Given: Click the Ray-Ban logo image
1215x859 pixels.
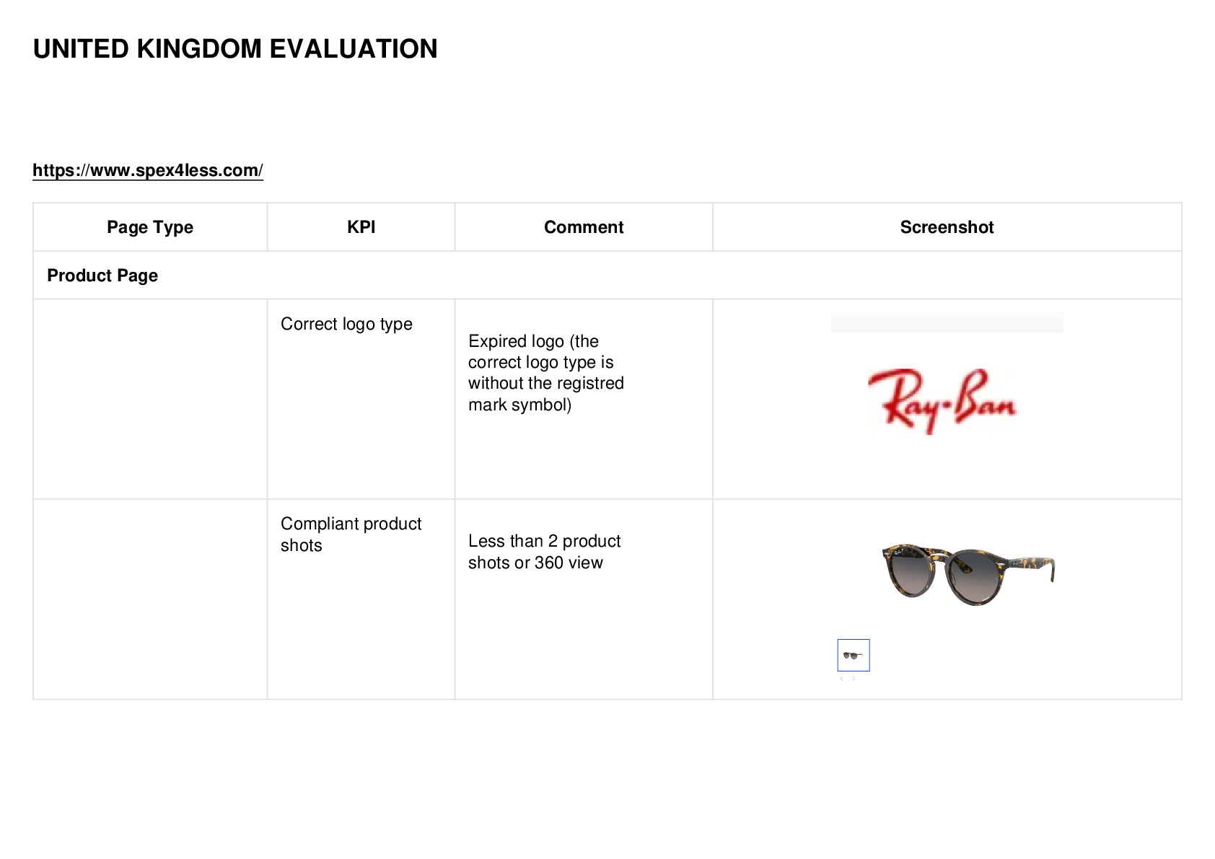Looking at the screenshot, I should (942, 401).
